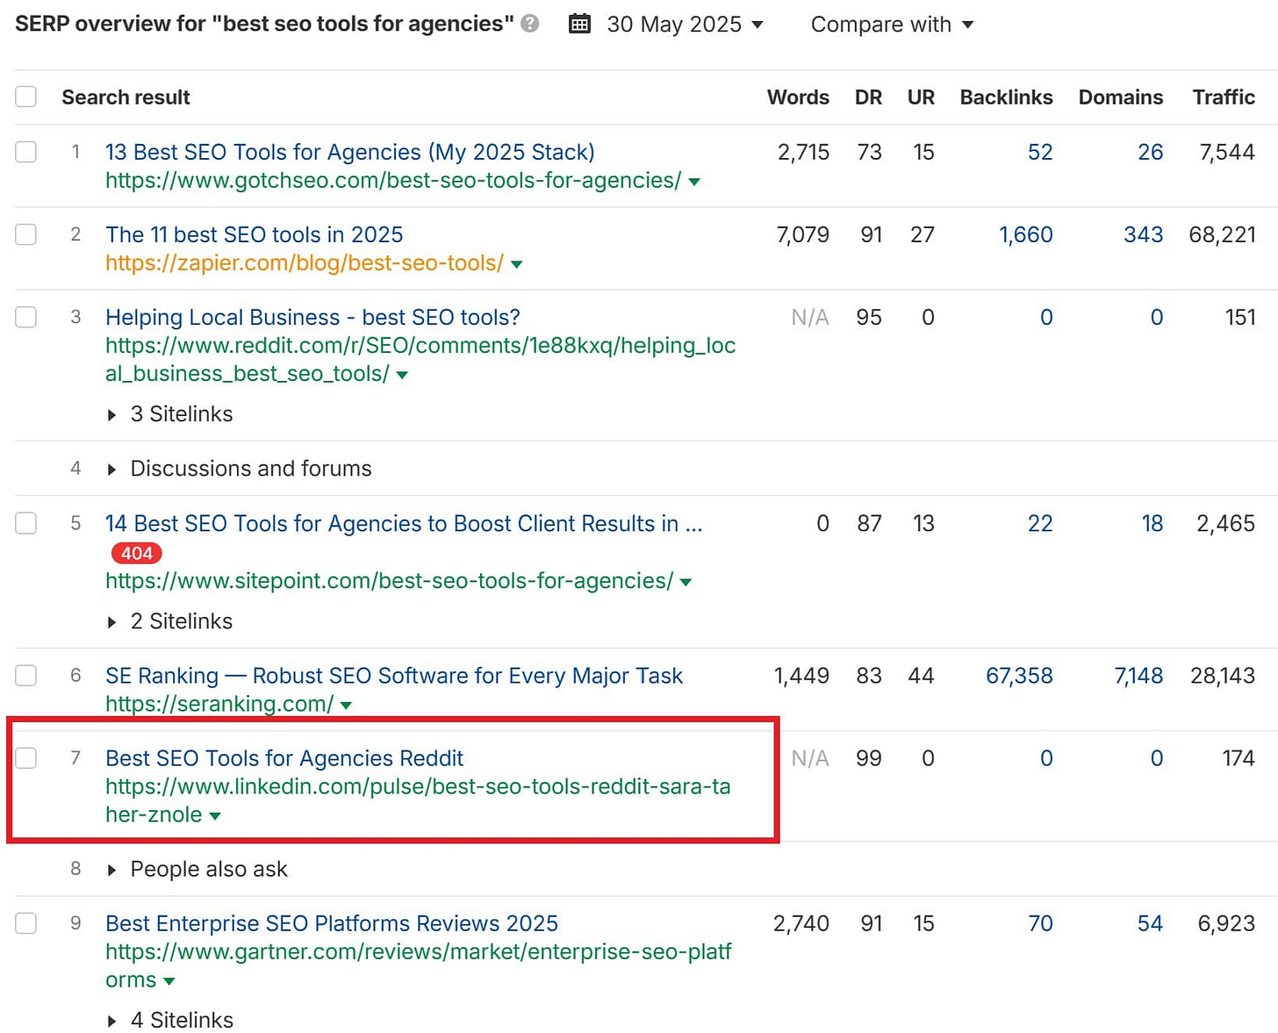The image size is (1278, 1033).
Task: Check the box for the Gartner Enterprise SEO result
Action: click(26, 923)
